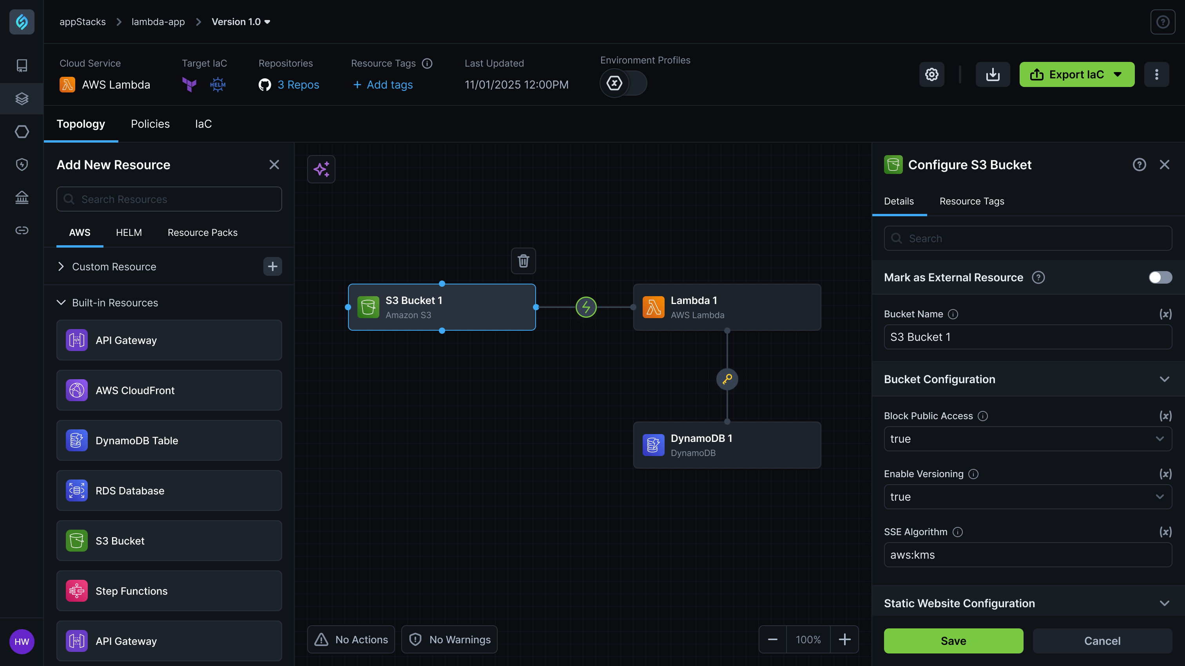Open the settings gear in header
This screenshot has width=1185, height=666.
(931, 74)
